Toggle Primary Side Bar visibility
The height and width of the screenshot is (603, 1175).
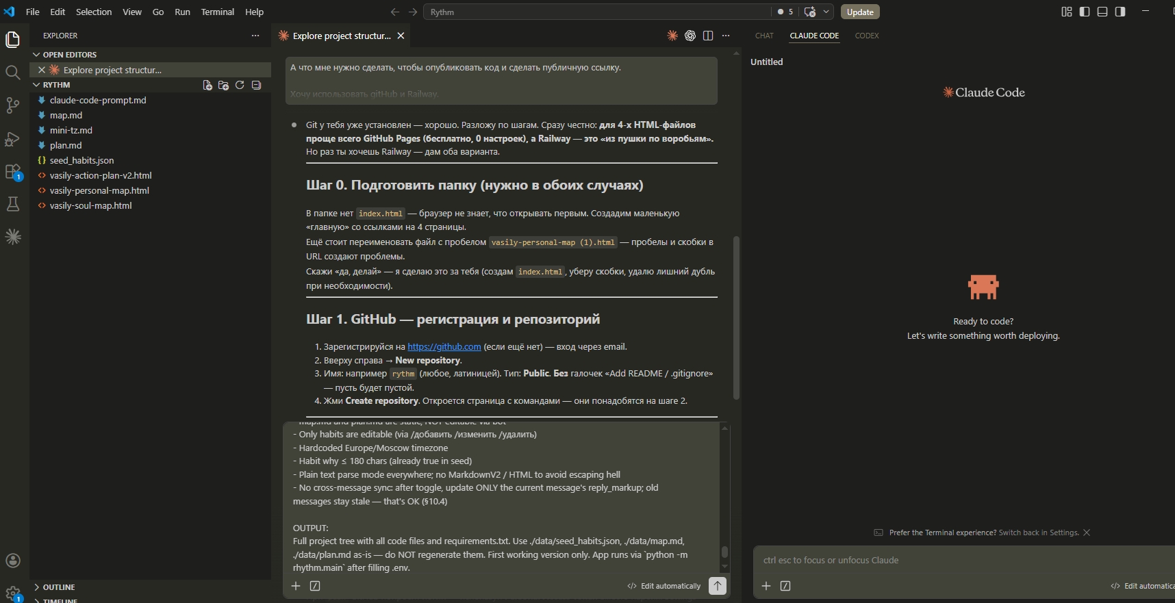point(1085,12)
